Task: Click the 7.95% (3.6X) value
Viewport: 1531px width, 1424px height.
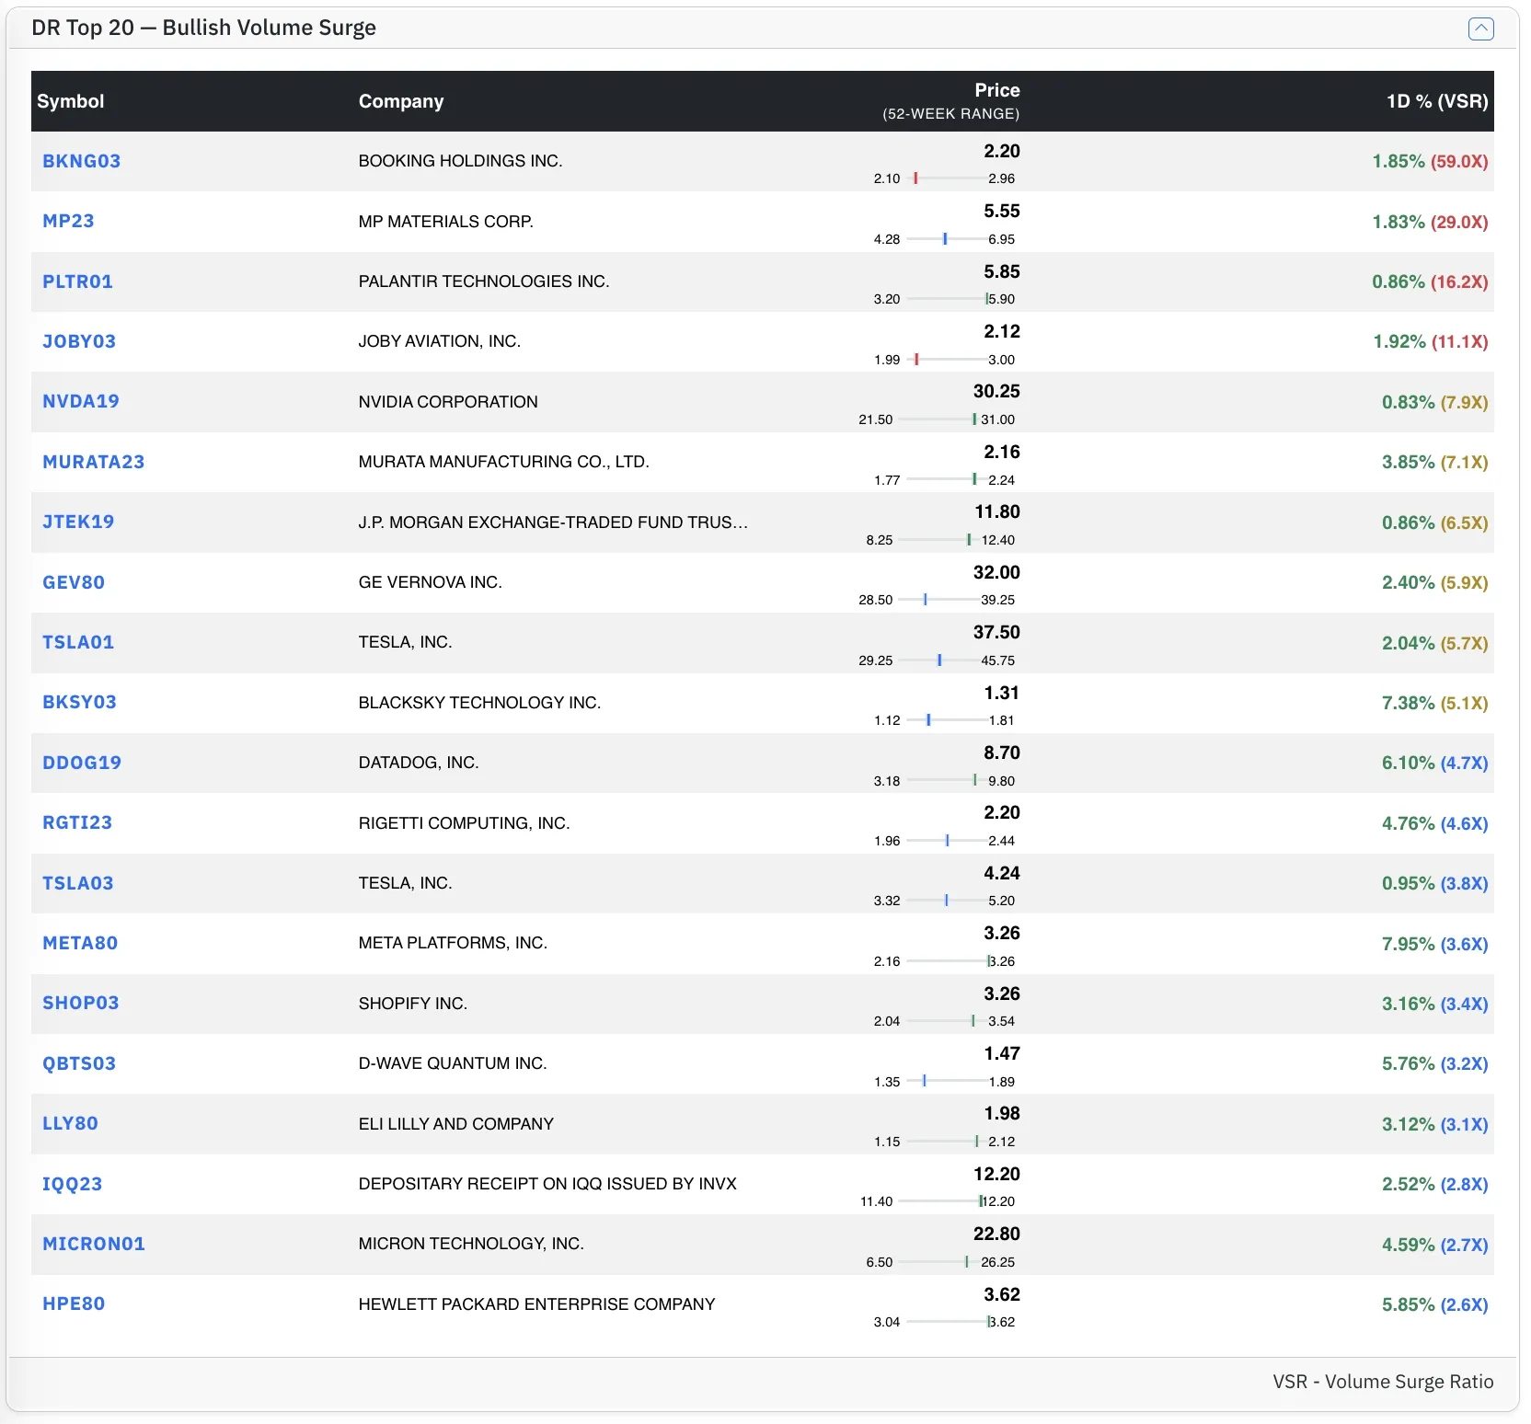Action: pyautogui.click(x=1434, y=944)
